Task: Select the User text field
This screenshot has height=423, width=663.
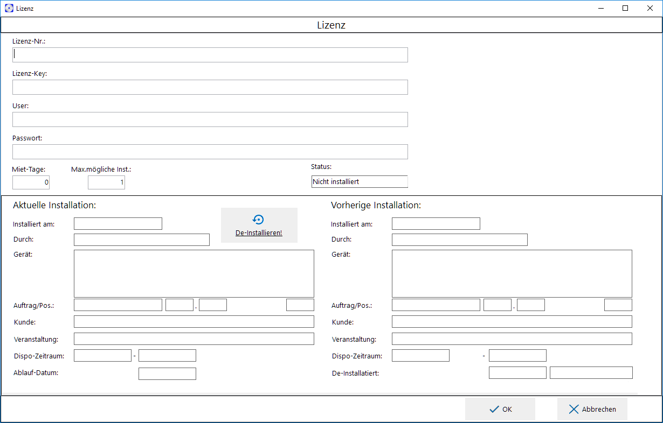Action: click(210, 119)
